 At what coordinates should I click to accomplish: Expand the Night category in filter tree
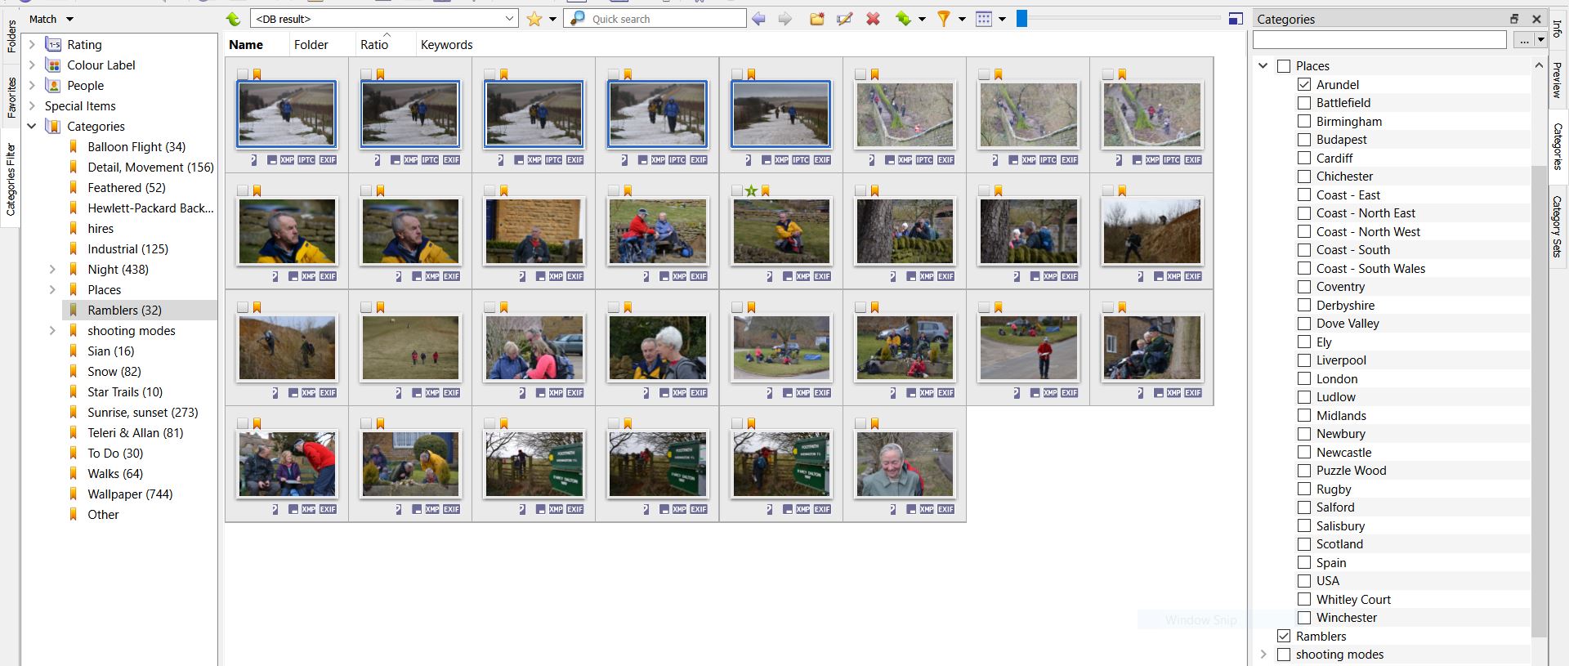[52, 269]
